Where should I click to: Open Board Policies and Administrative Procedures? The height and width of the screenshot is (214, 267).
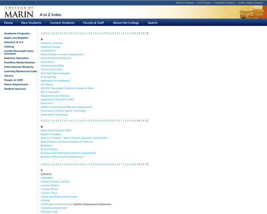tap(67, 142)
